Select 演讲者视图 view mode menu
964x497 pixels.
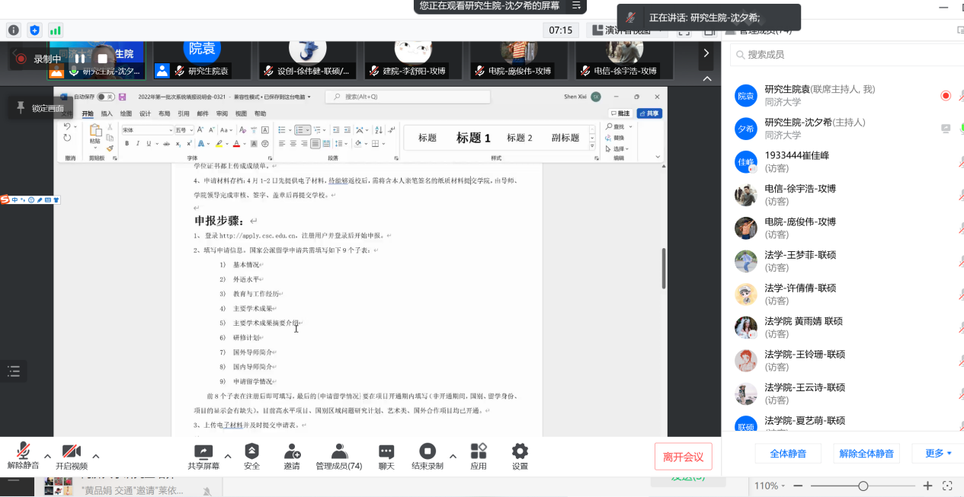622,30
